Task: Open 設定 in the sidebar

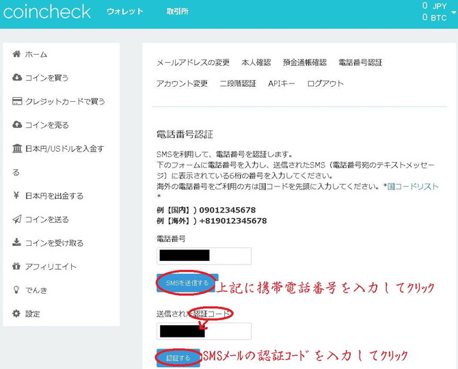Action: (x=32, y=314)
